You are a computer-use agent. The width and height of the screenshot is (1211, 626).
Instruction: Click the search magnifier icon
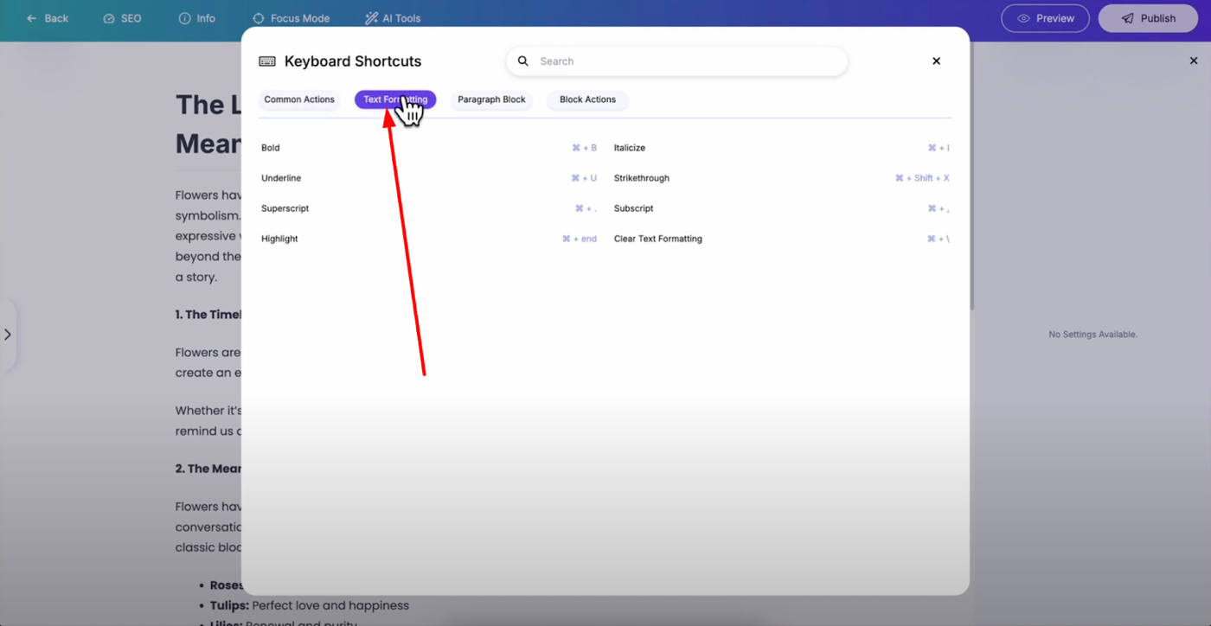point(523,61)
